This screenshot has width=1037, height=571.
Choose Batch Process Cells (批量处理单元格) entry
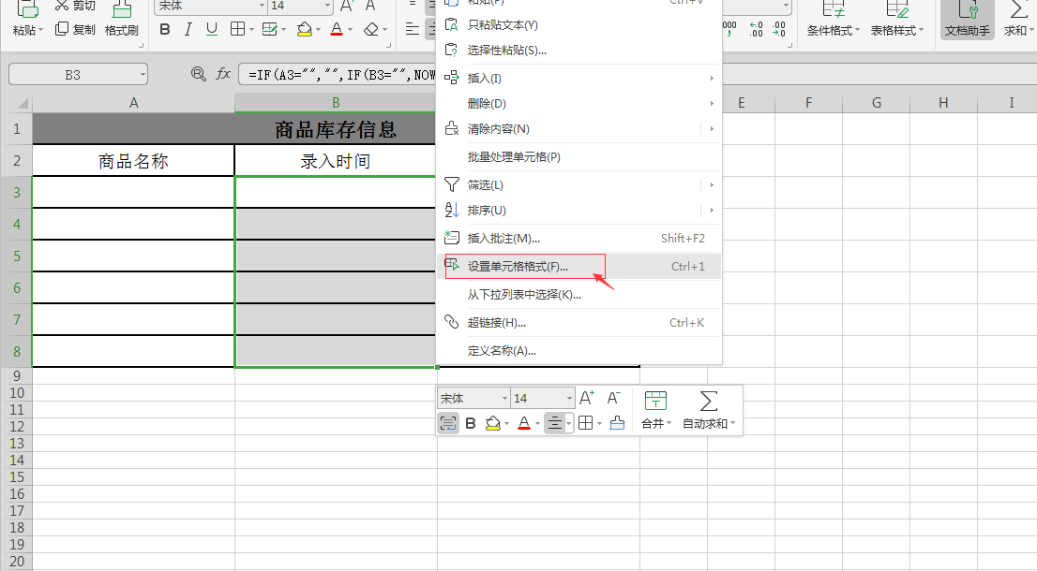579,157
